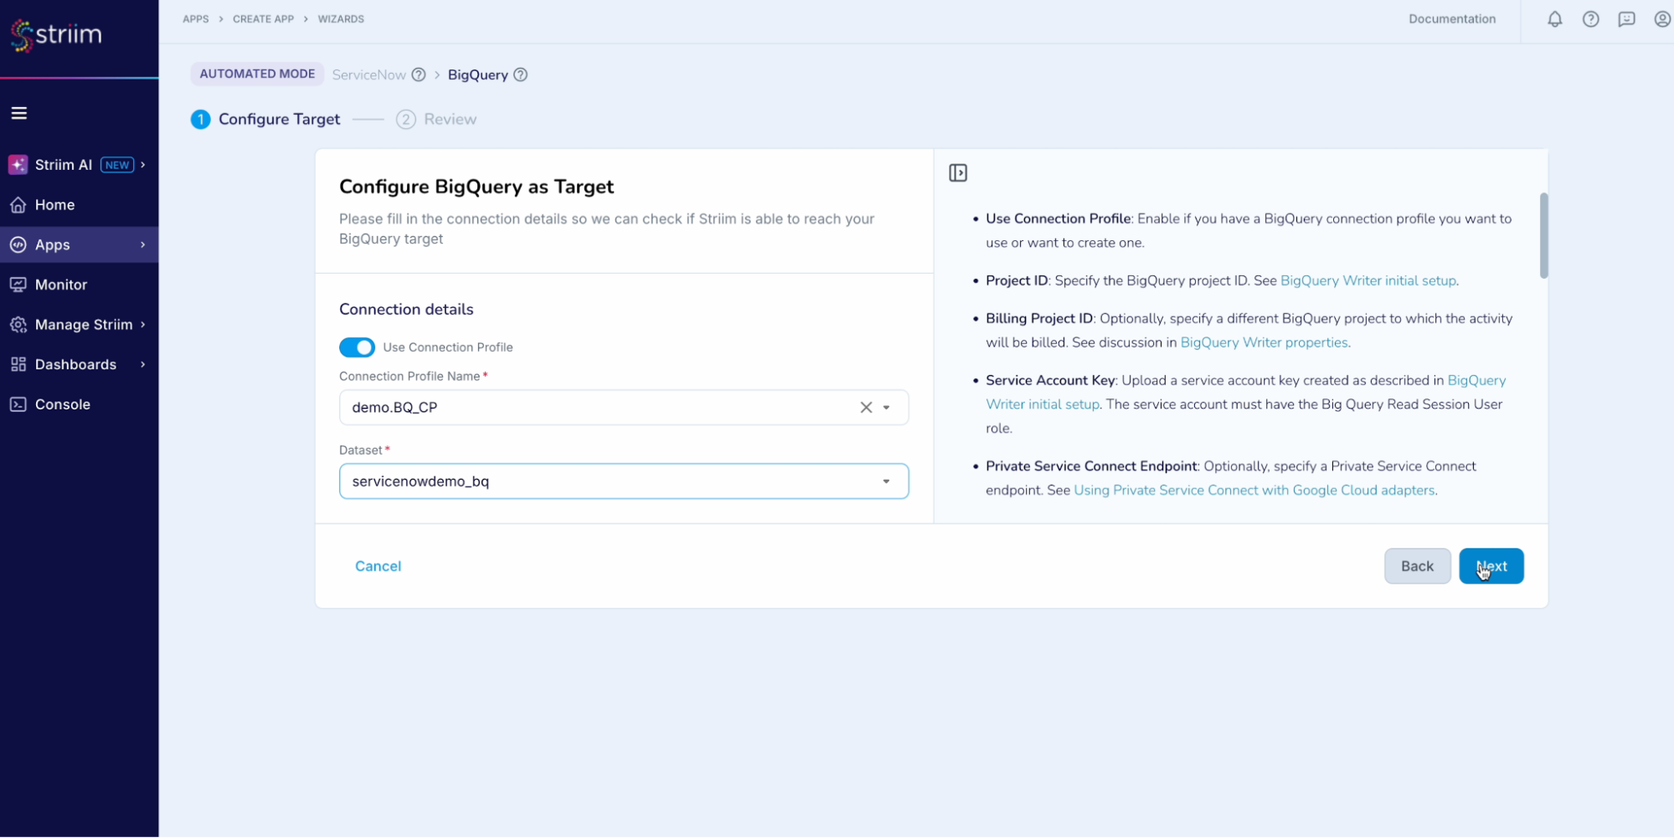Viewport: 1674px width, 838px height.
Task: Click the Next button
Action: click(1491, 566)
